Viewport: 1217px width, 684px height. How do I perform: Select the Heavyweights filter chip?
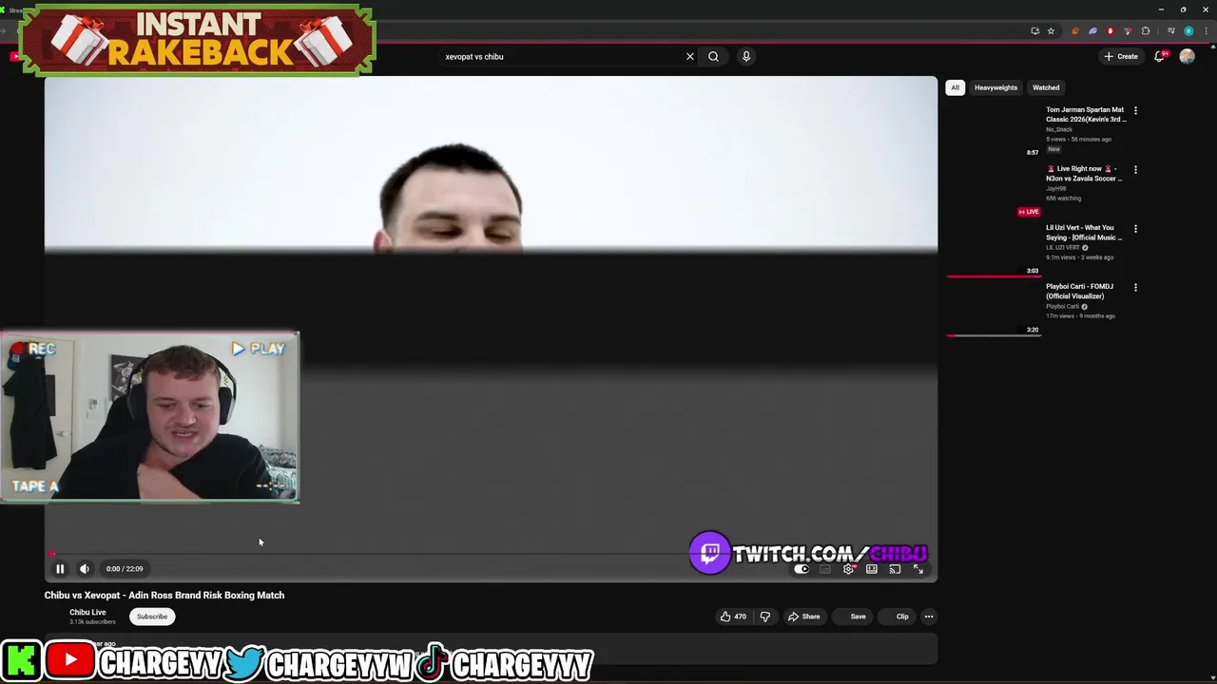coord(995,87)
